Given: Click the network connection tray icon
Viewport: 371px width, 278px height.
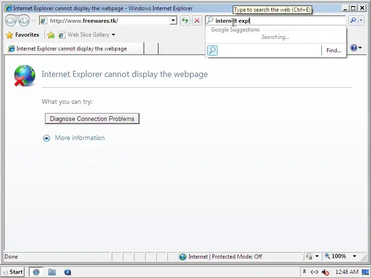Looking at the screenshot, I should coord(314,272).
